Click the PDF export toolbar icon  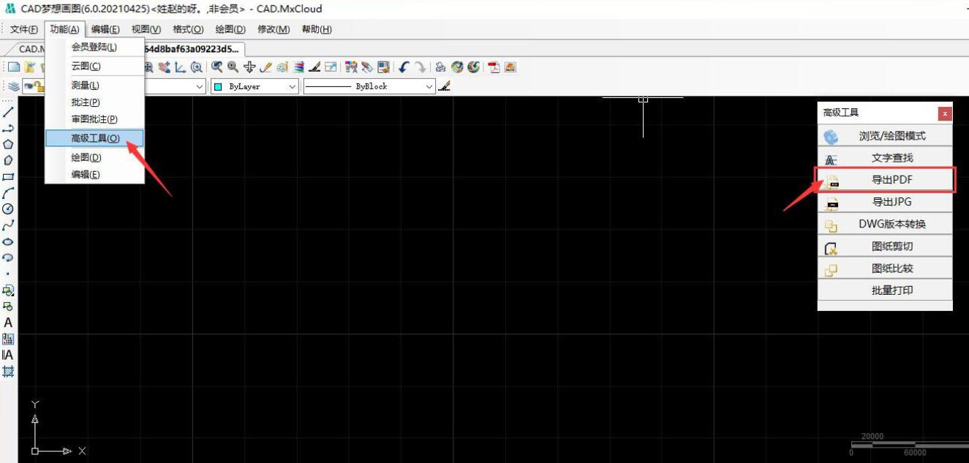click(494, 67)
